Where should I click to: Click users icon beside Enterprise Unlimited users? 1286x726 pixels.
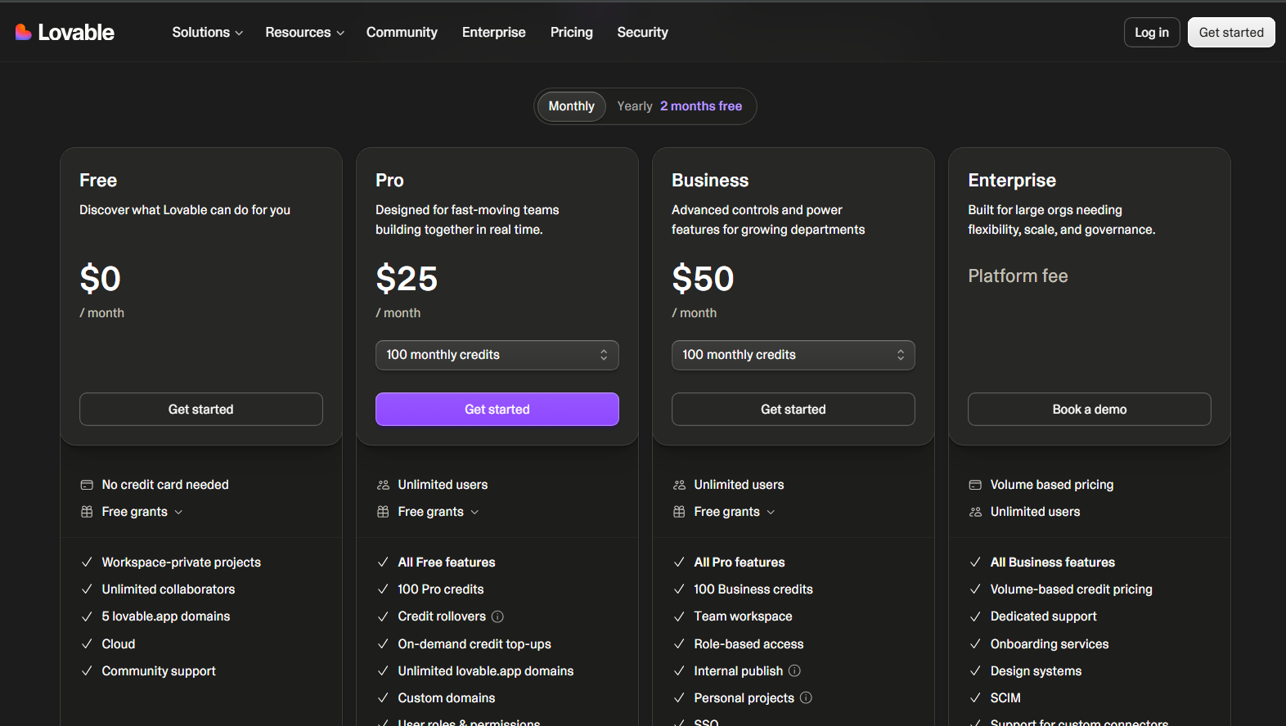(975, 512)
